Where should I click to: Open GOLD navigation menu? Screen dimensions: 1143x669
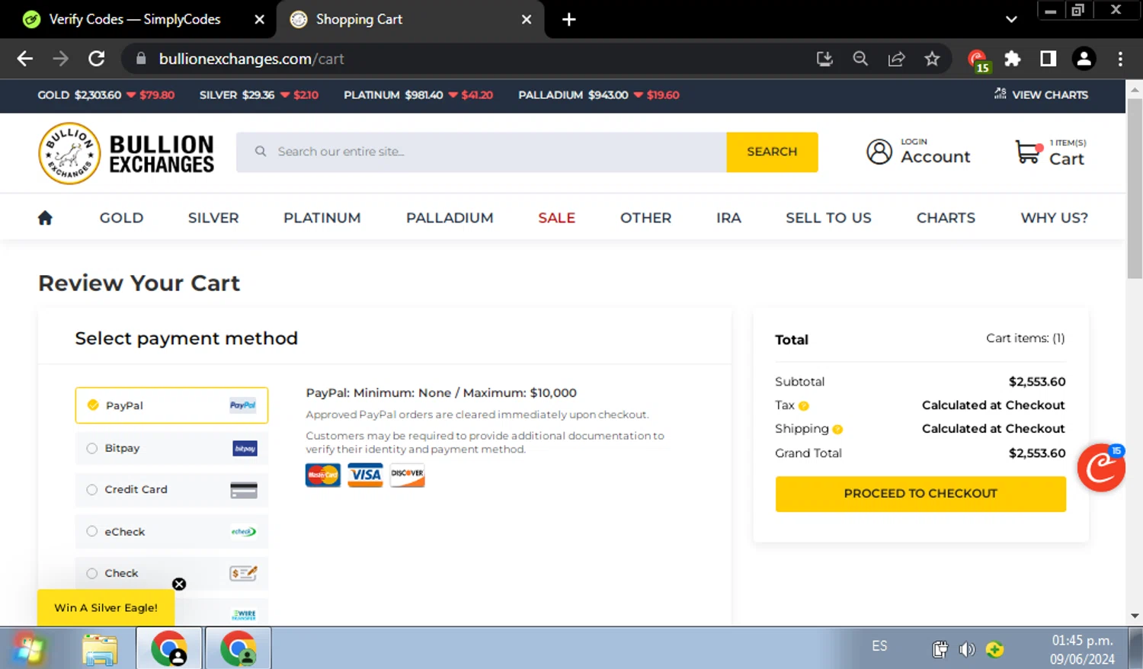(x=121, y=218)
